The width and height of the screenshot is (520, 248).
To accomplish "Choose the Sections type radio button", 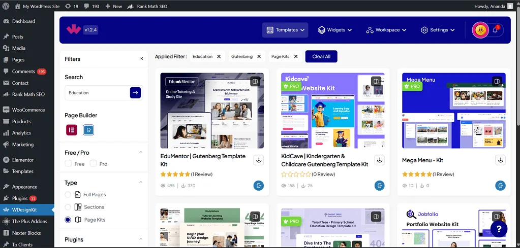I will pos(68,207).
